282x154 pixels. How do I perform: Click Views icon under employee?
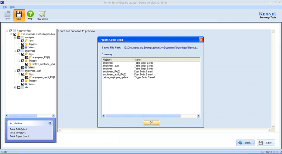pyautogui.click(x=26, y=47)
